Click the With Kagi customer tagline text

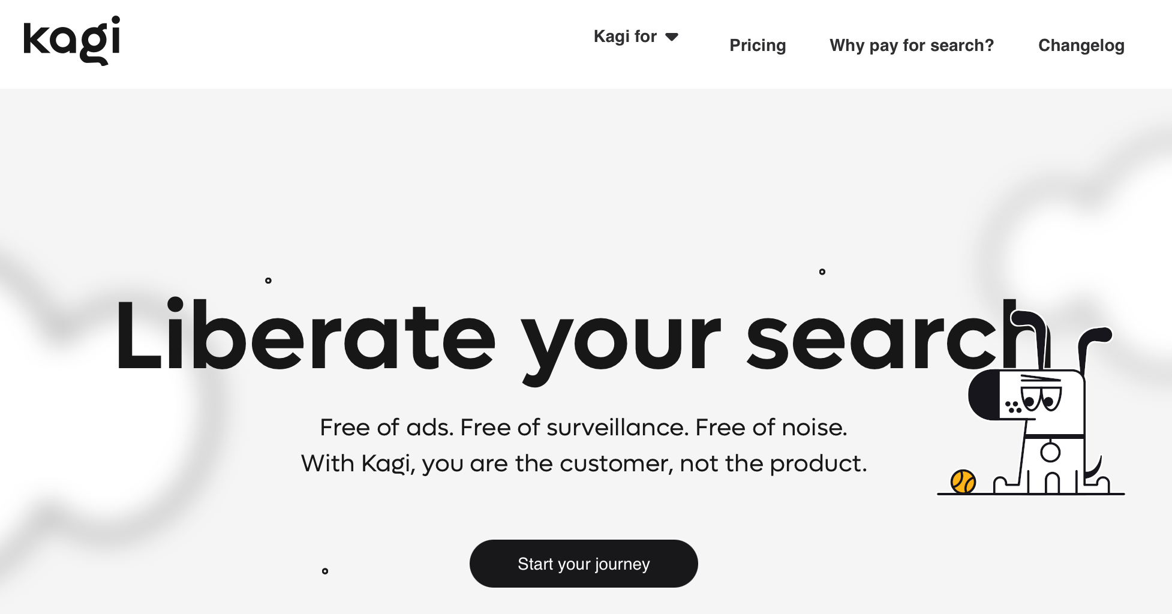pyautogui.click(x=583, y=463)
